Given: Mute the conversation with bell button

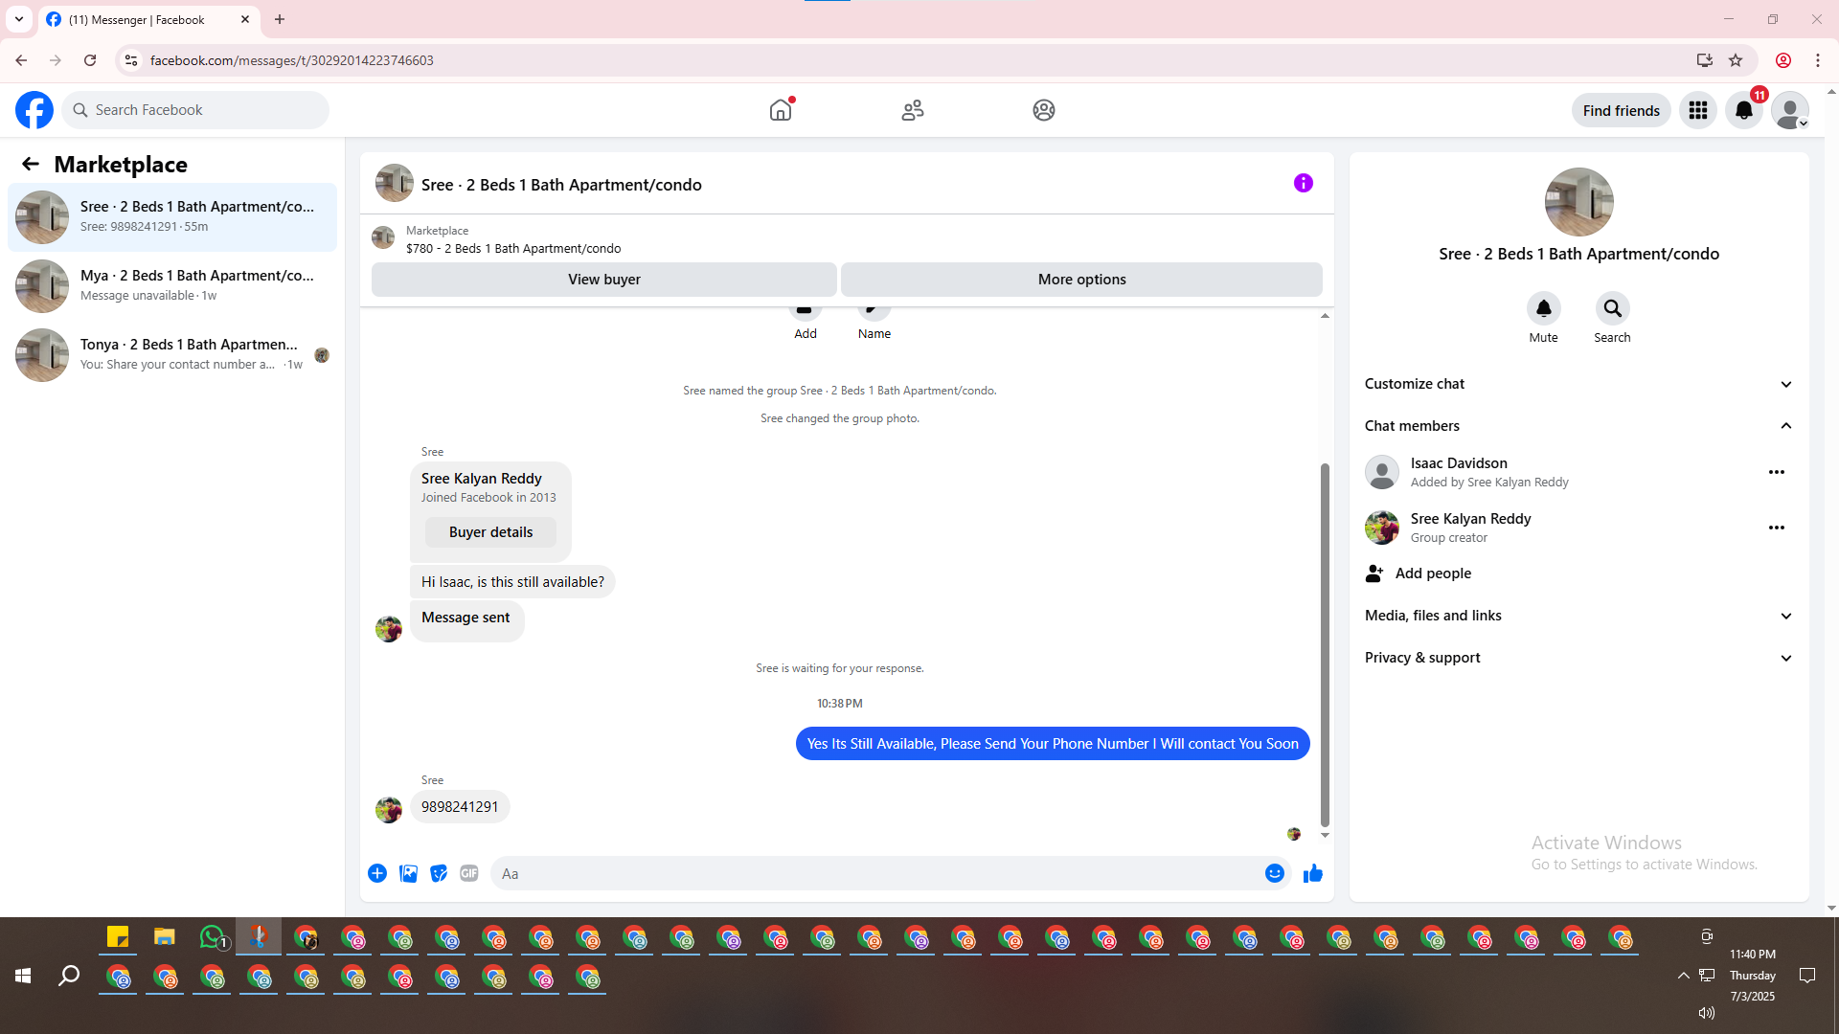Looking at the screenshot, I should [1543, 309].
